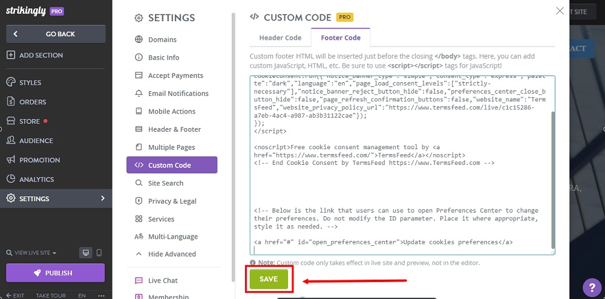Click the Mobile Actions phone icon
Image resolution: width=605 pixels, height=299 pixels.
click(x=139, y=111)
